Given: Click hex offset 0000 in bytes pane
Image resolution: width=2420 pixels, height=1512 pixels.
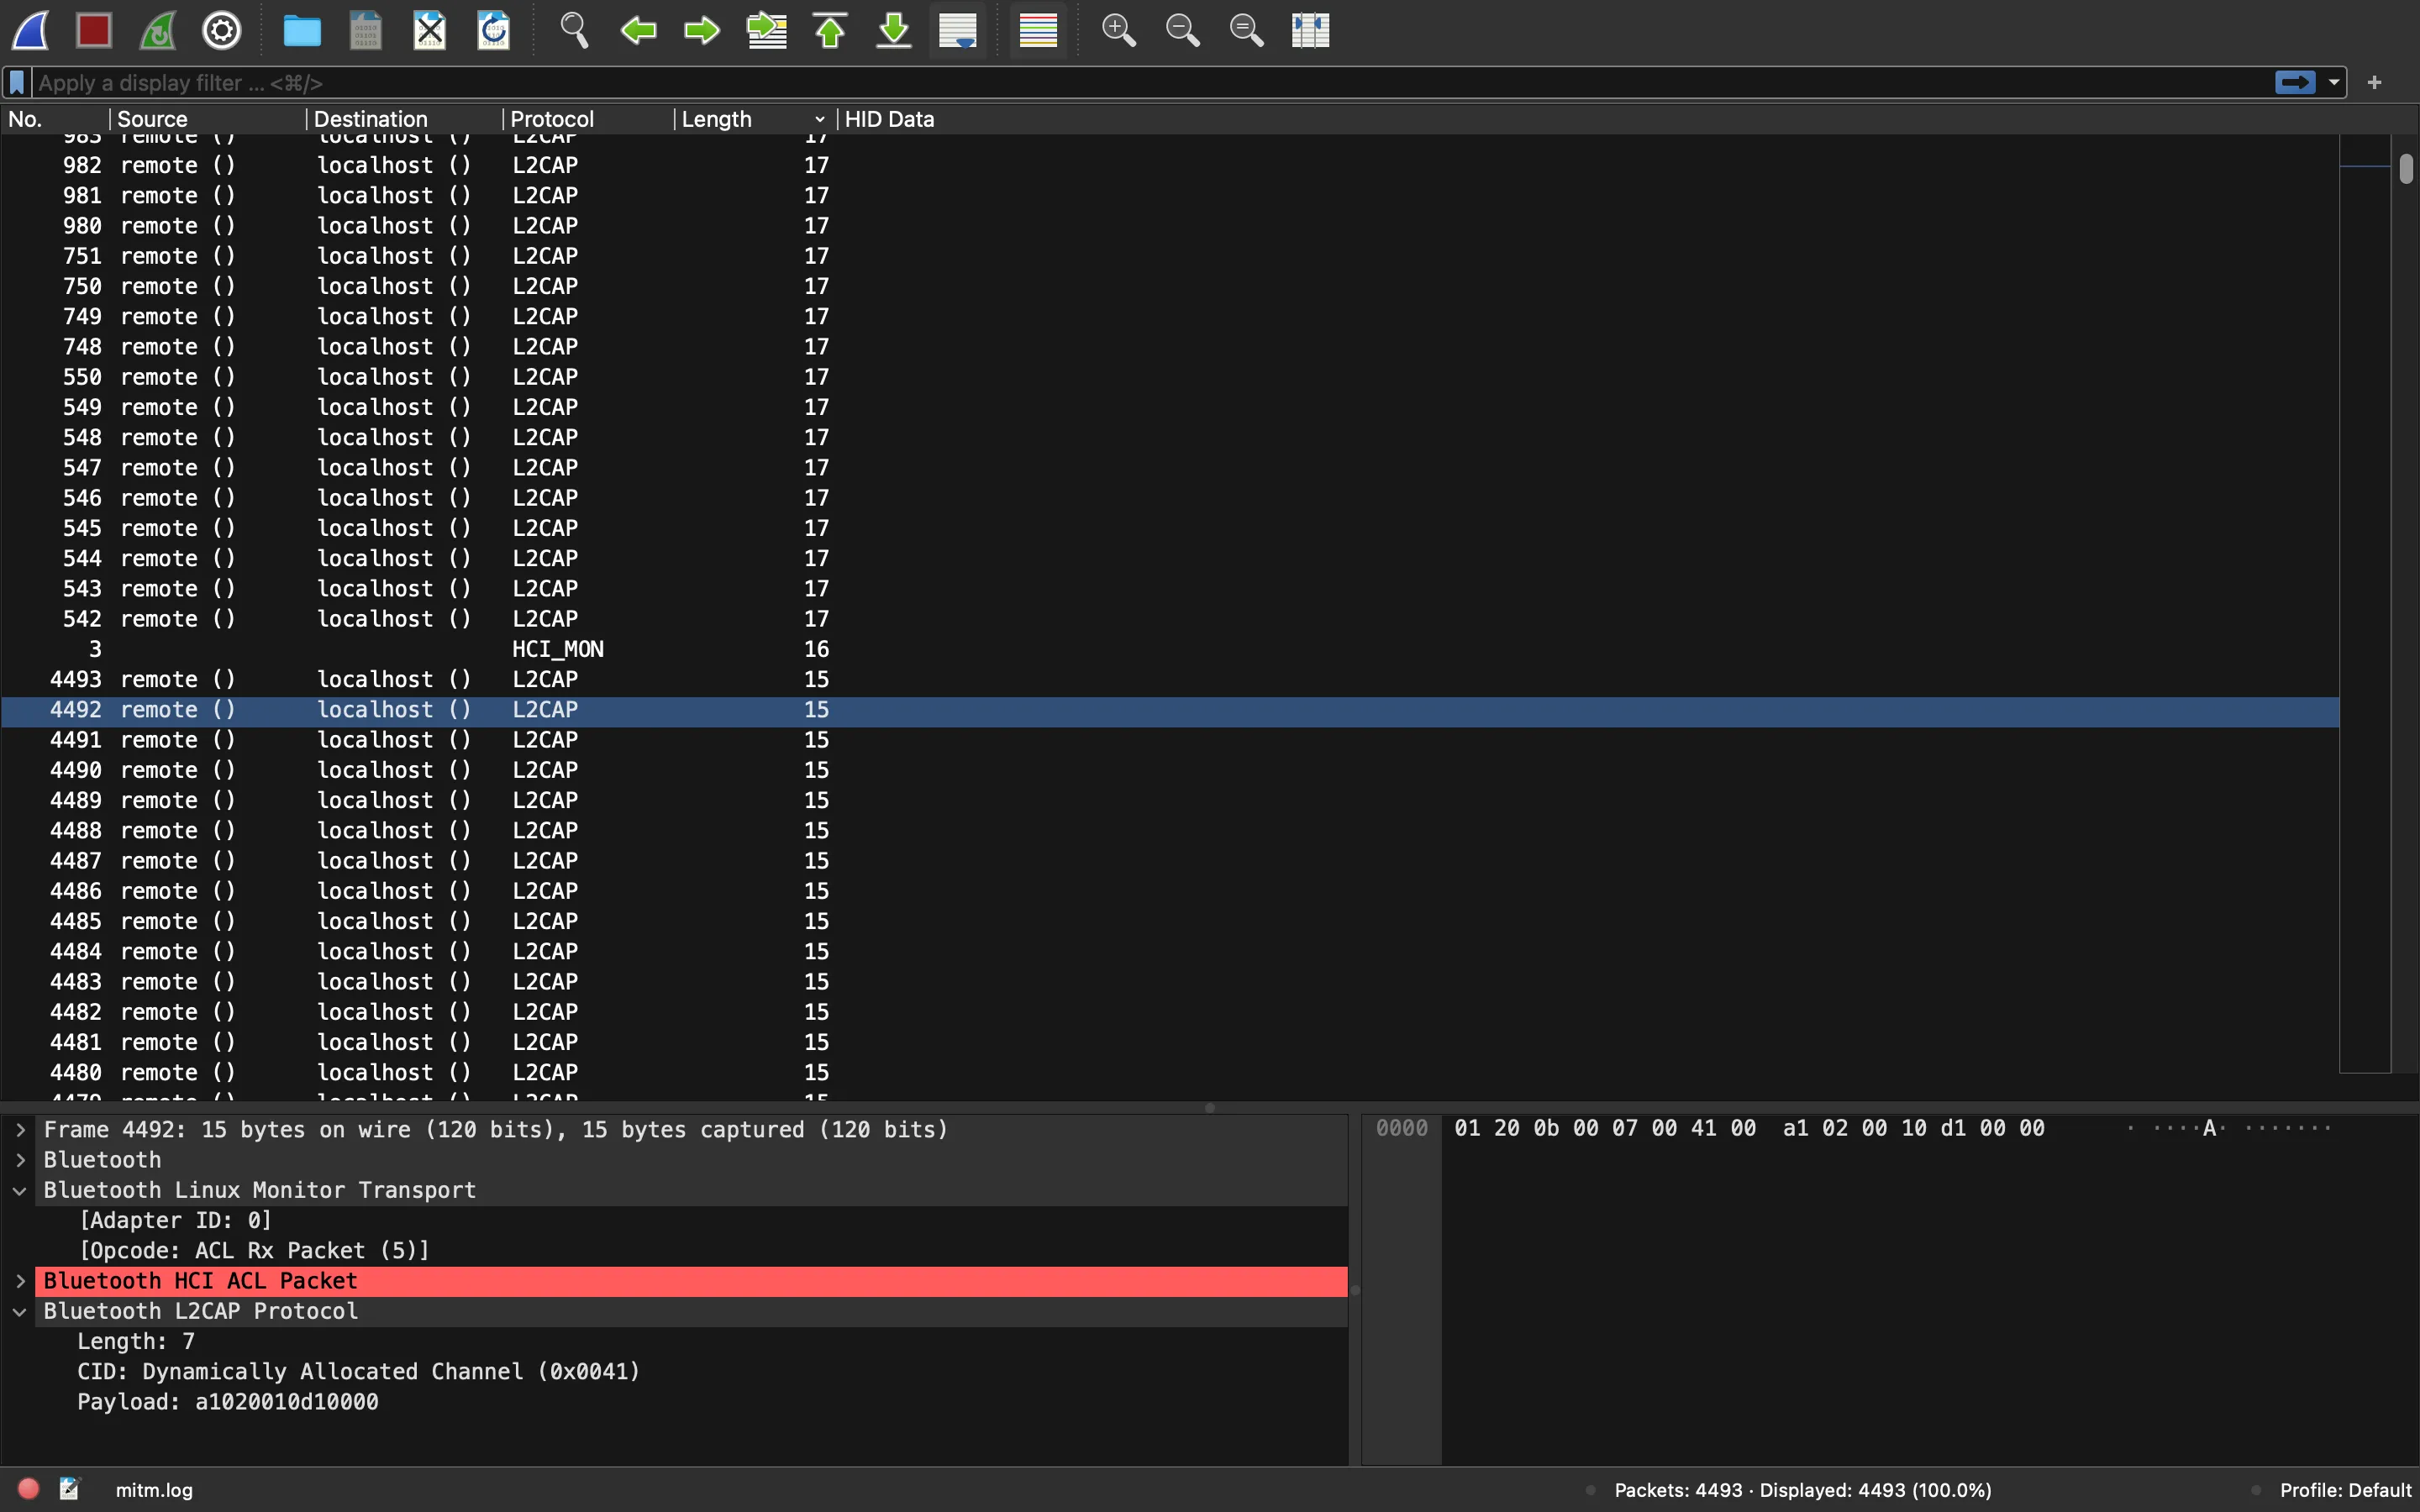Looking at the screenshot, I should click(1402, 1128).
